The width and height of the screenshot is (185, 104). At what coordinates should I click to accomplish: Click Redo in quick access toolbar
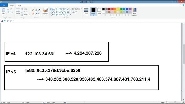tap(8, 21)
